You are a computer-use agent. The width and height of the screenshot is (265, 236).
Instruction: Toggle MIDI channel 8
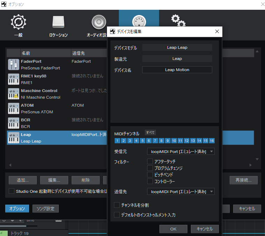click(x=162, y=140)
